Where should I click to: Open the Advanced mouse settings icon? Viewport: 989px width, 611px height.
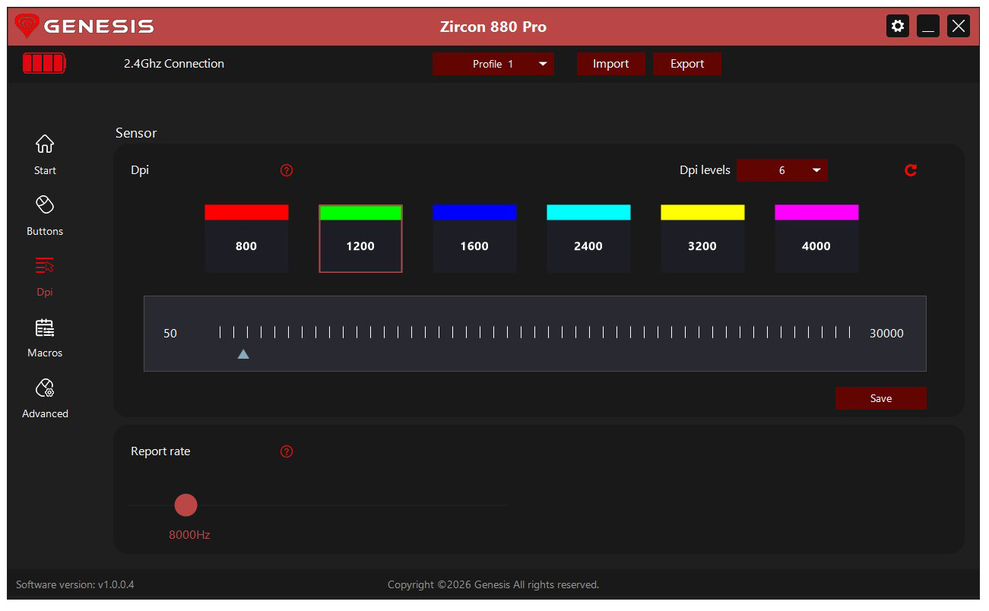tap(45, 388)
